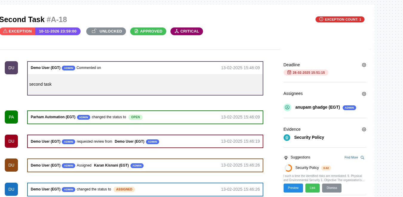Viewport: 403px width, 197px height.
Task: Click the blue DU avatar on the status ASSIGNED entry
Action: (11, 189)
